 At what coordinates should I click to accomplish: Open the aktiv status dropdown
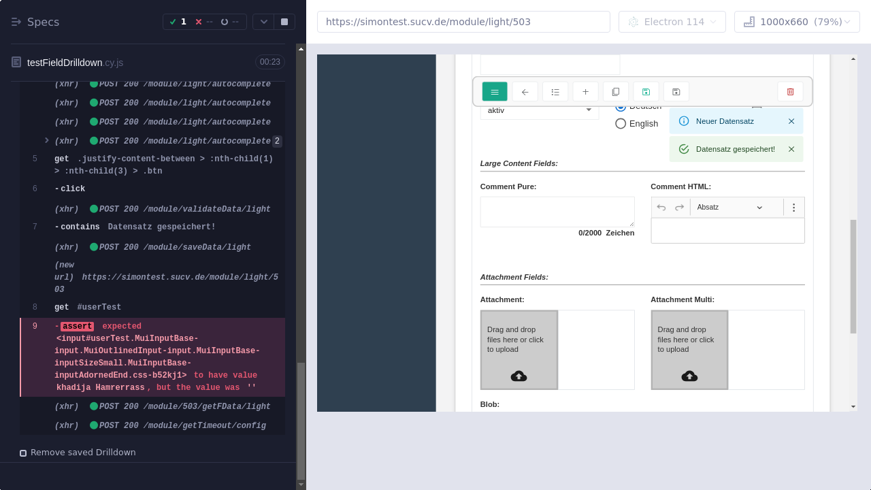(540, 110)
